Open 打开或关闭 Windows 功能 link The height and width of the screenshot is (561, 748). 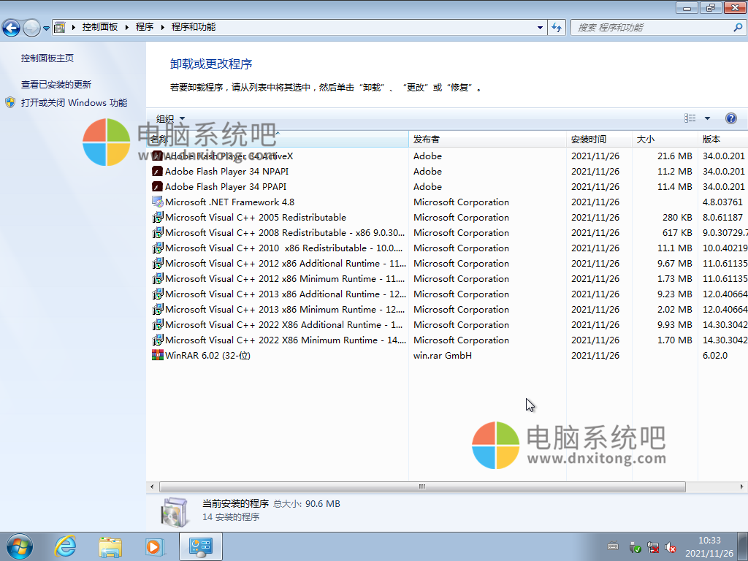pos(74,102)
